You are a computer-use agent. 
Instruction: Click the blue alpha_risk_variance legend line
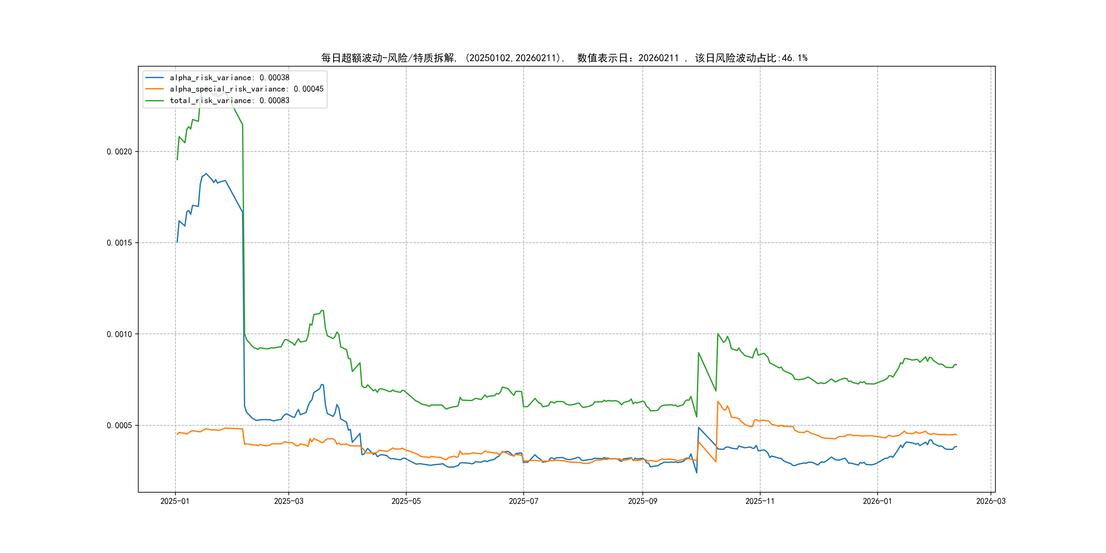[155, 78]
